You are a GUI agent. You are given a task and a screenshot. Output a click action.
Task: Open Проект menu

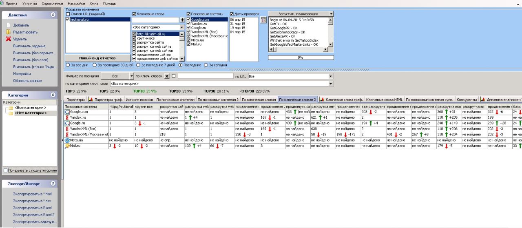point(11,3)
